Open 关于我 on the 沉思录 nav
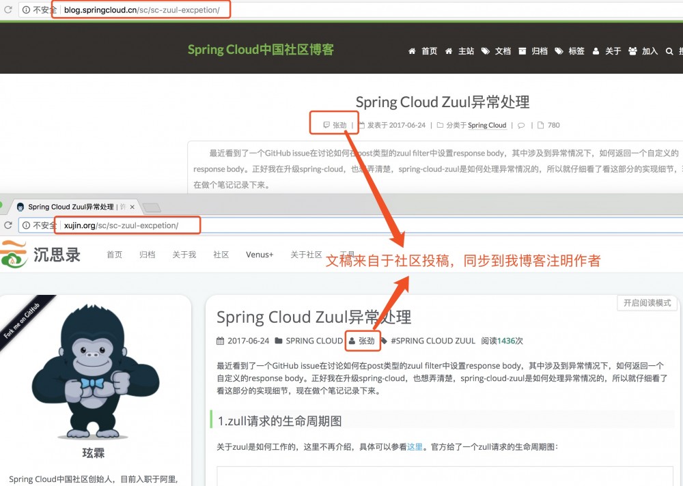 [x=184, y=255]
